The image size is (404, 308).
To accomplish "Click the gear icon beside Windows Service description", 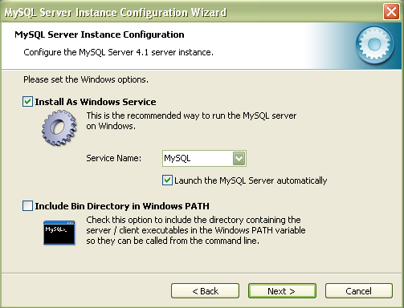I will pos(59,128).
